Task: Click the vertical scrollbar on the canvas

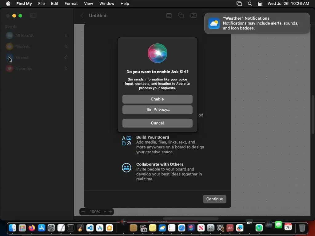Action: pyautogui.click(x=313, y=115)
